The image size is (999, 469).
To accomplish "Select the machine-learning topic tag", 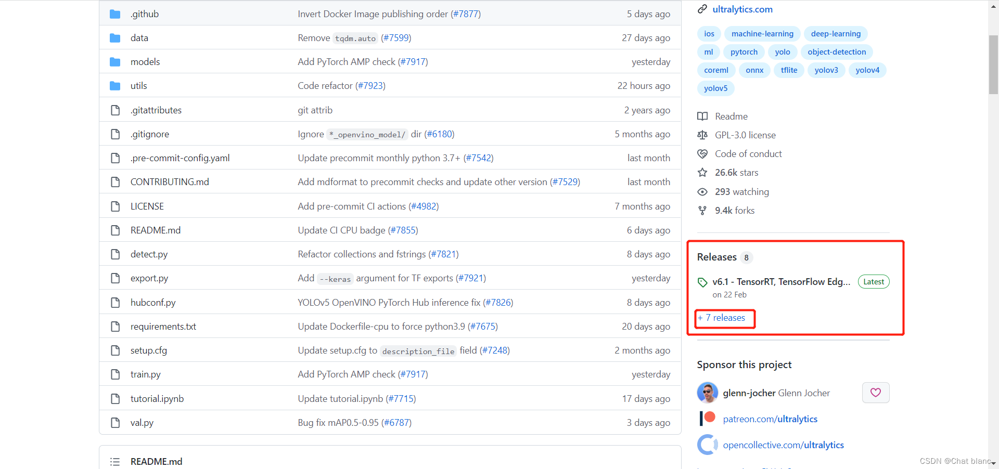I will click(762, 34).
